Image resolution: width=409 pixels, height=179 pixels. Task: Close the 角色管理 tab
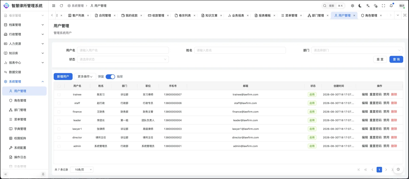381,16
